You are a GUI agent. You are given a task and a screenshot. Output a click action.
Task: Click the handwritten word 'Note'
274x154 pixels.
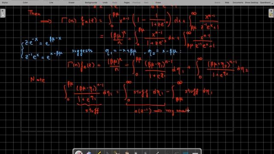[38, 80]
